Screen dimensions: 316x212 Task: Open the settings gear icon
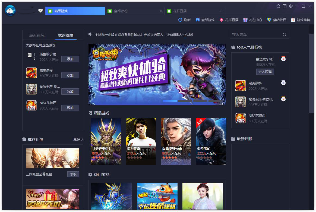pyautogui.click(x=291, y=6)
